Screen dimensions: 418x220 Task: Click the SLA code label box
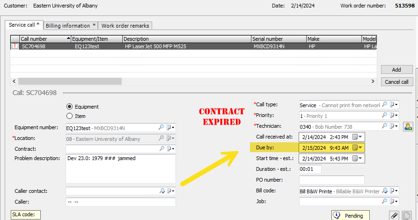(26, 215)
